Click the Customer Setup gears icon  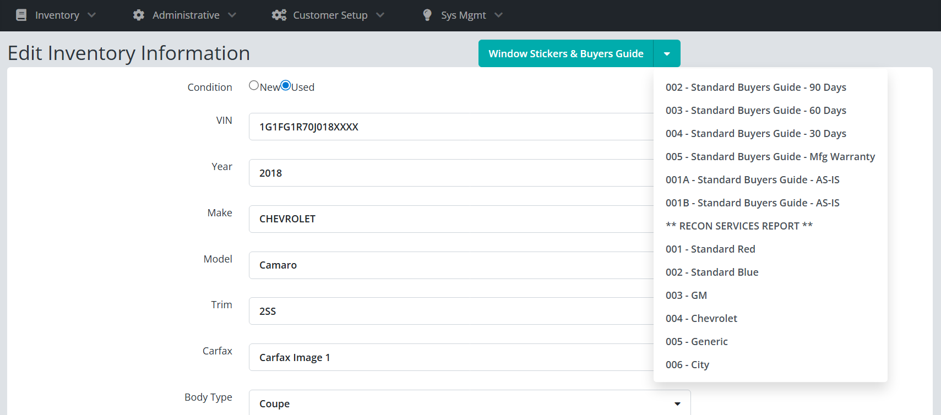click(279, 15)
